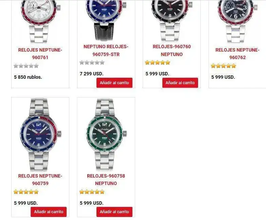Image resolution: width=266 pixels, height=220 pixels.
Task: Click the blue-red bezel watch image
Action: (40, 135)
